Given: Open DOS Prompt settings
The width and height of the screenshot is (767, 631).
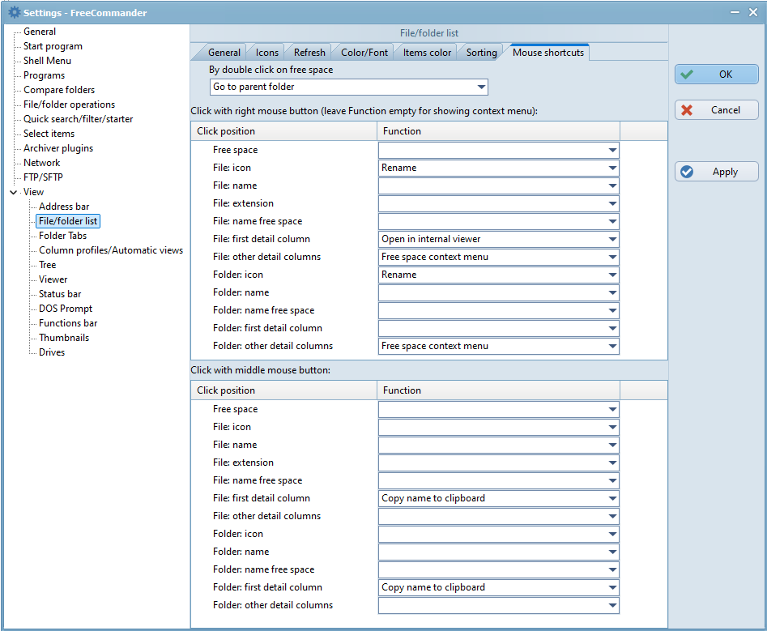Looking at the screenshot, I should [x=66, y=309].
